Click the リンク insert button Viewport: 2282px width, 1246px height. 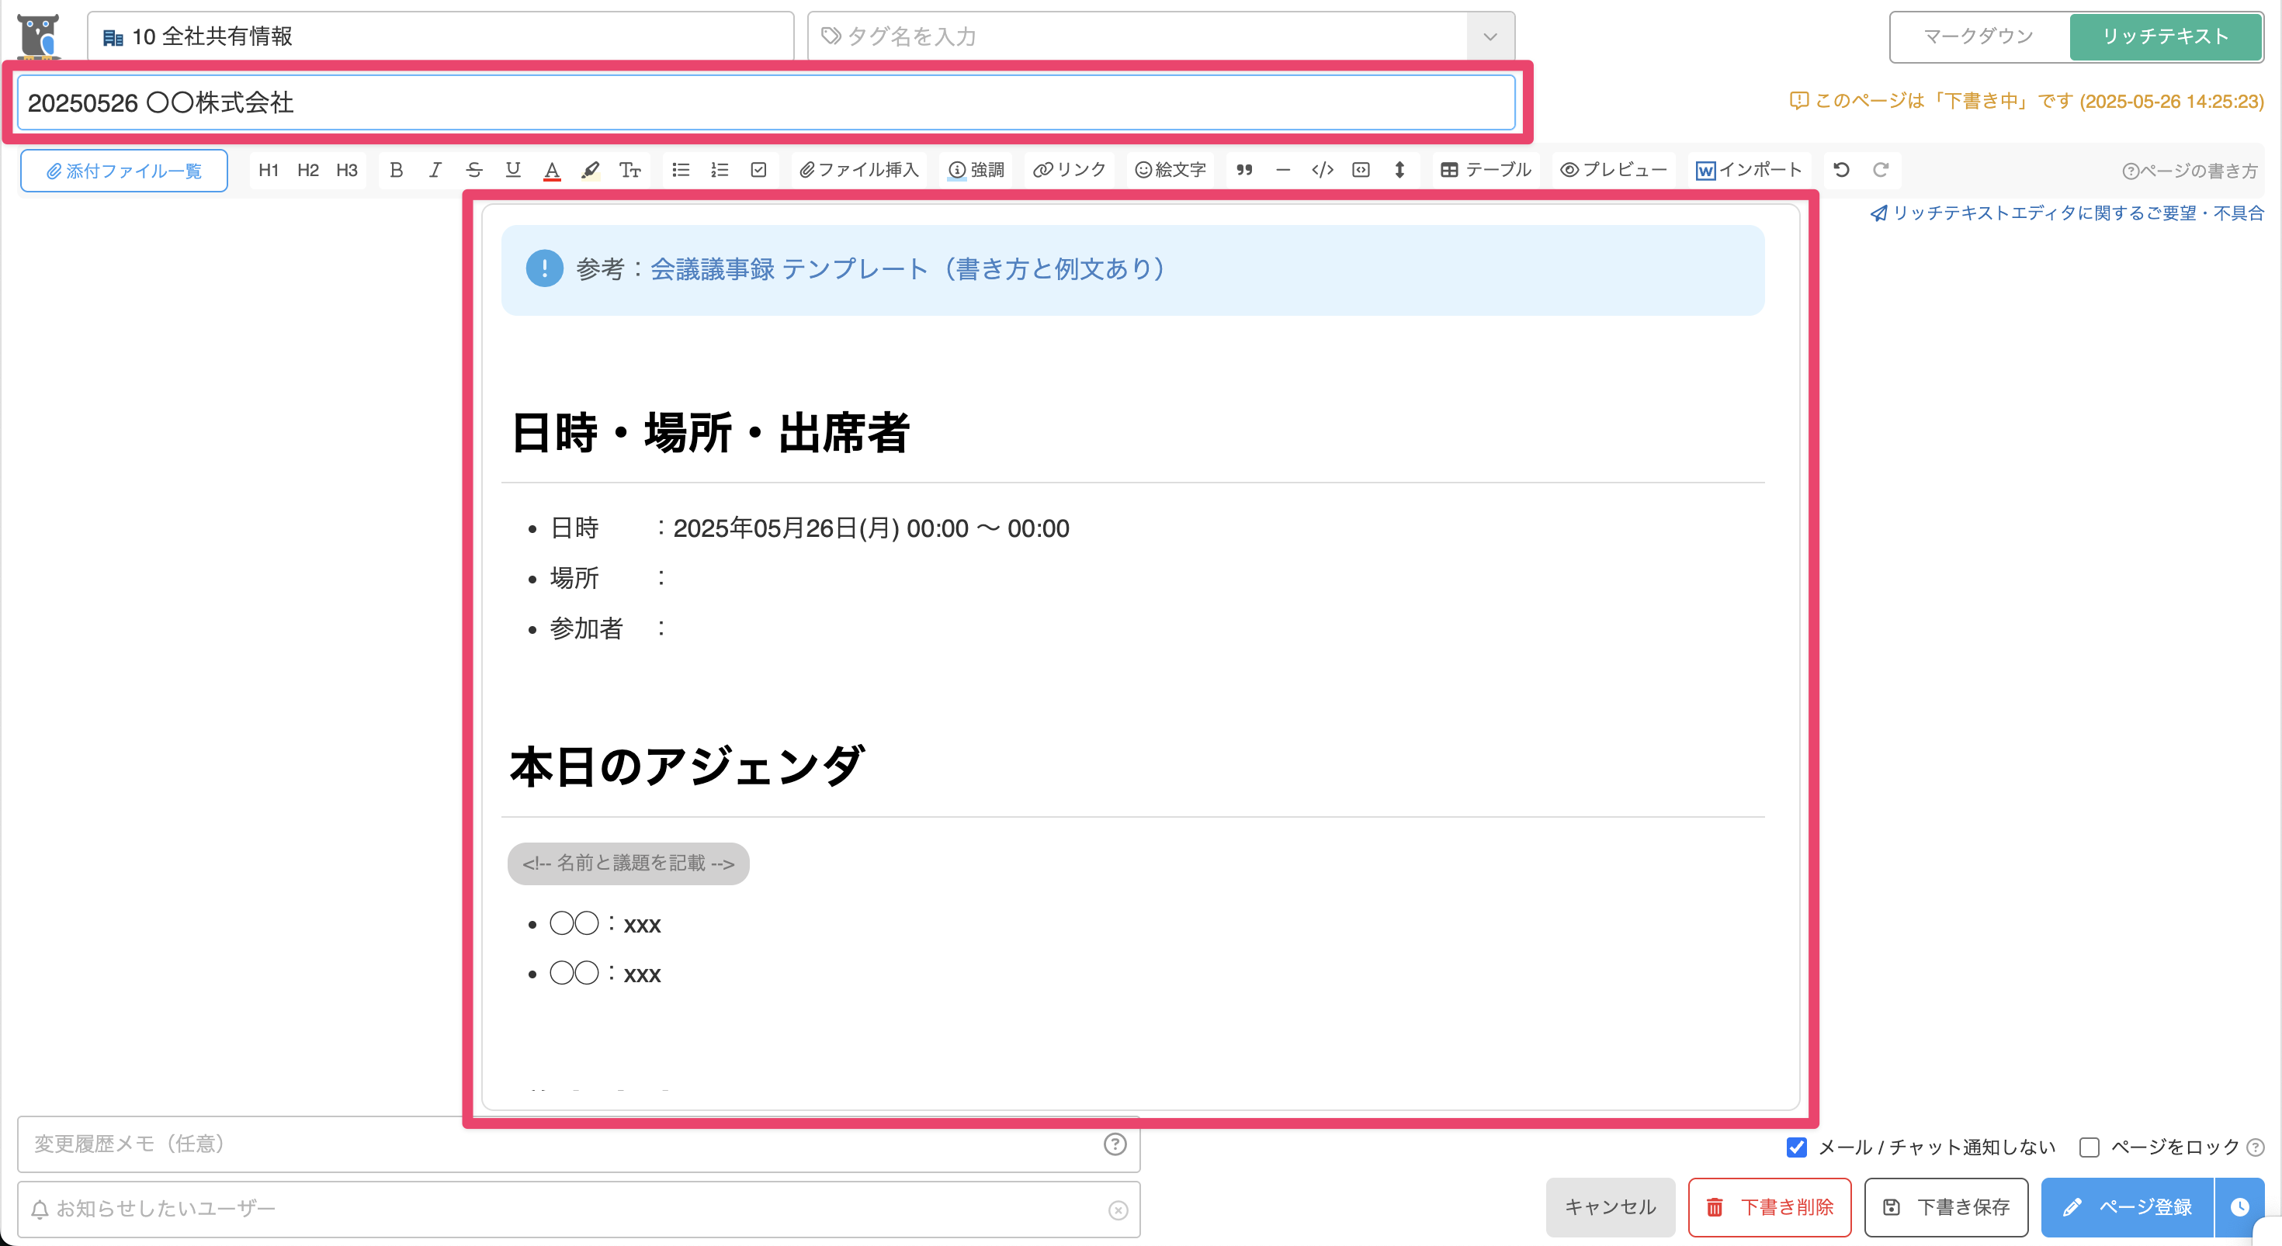tap(1070, 170)
